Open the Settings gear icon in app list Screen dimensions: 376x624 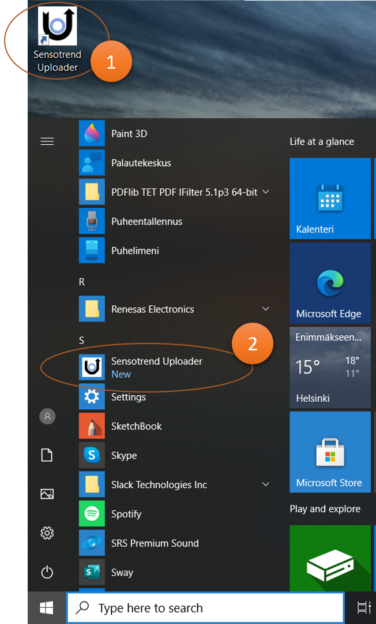92,397
